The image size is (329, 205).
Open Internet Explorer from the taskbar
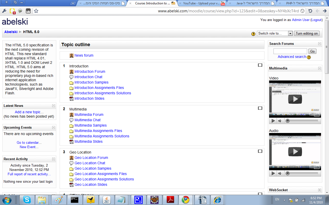click(x=217, y=200)
